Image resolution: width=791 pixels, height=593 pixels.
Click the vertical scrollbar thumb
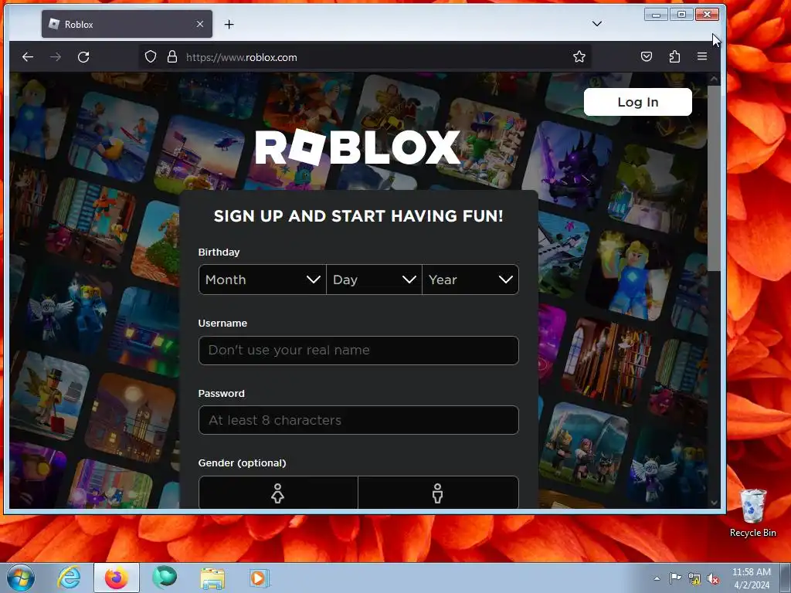[x=714, y=178]
